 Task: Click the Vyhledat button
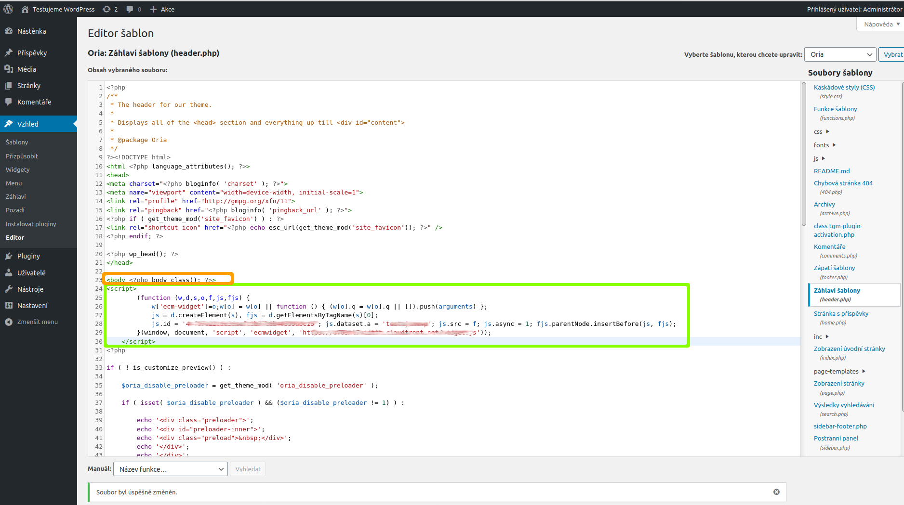click(x=248, y=469)
